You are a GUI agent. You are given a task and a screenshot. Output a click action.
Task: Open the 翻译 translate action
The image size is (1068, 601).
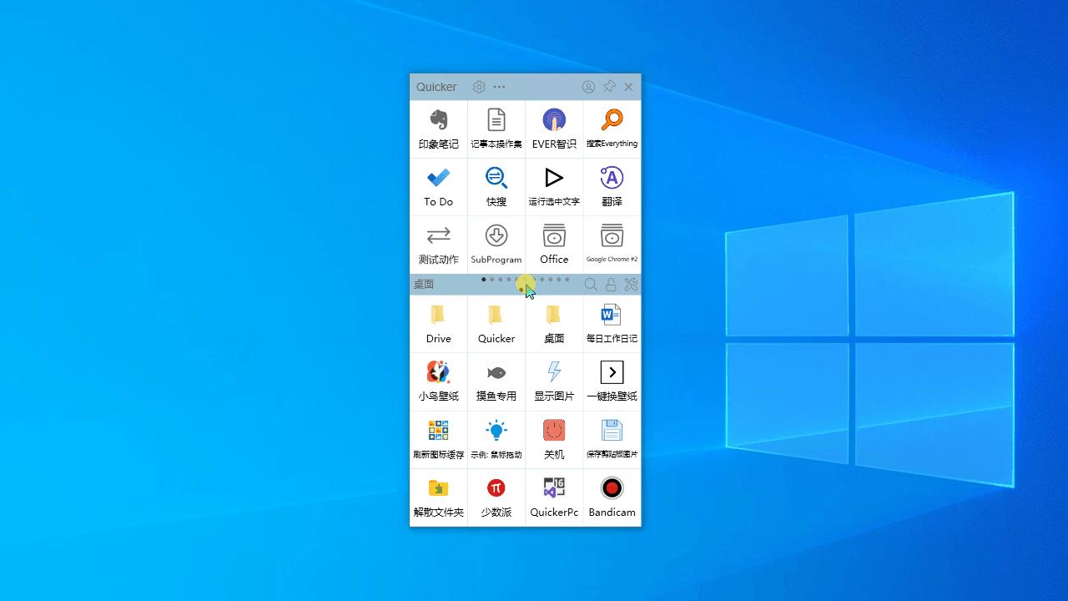[x=612, y=185]
